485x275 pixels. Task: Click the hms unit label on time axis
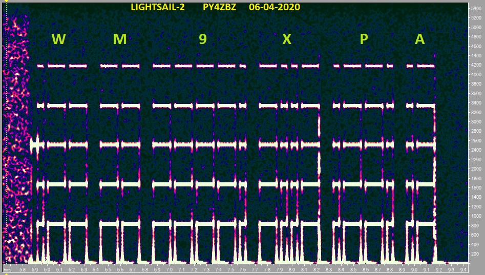pos(7,270)
